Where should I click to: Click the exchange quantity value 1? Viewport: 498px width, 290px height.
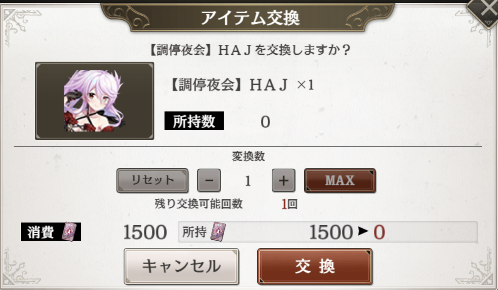pos(248,181)
